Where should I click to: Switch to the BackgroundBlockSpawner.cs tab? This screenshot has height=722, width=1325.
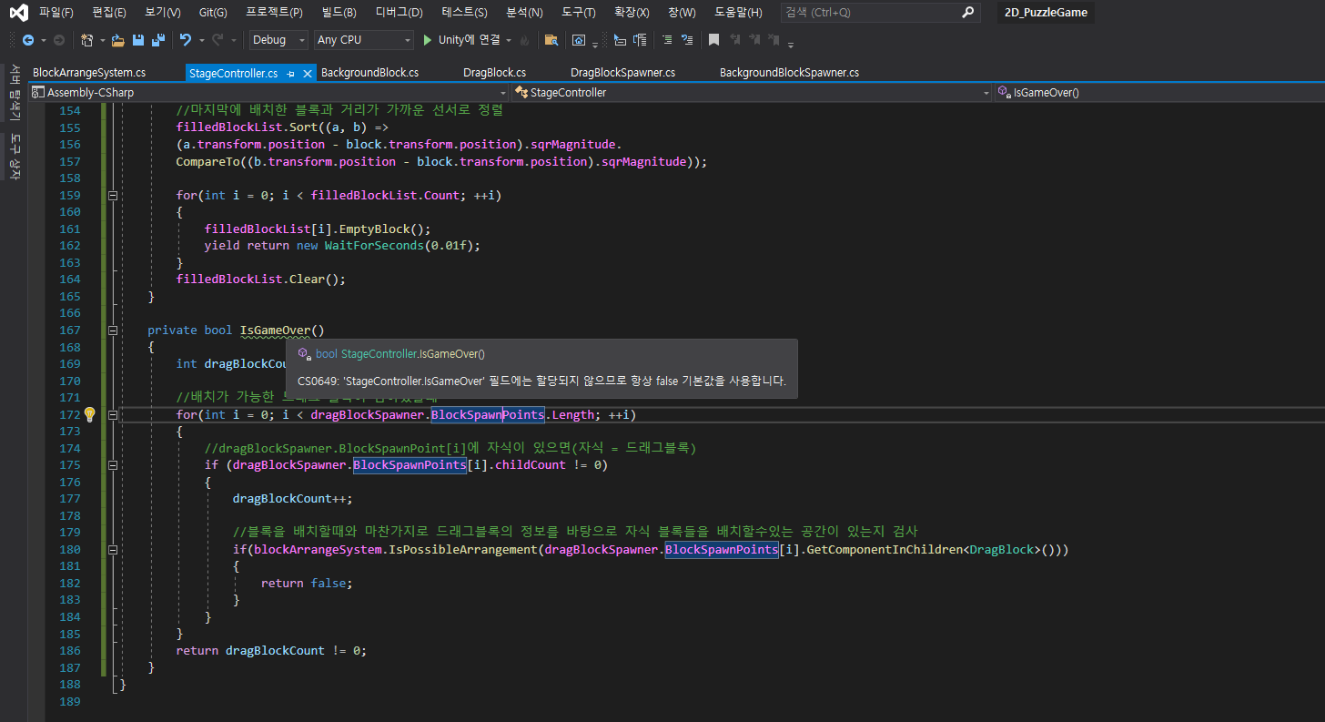coord(789,73)
